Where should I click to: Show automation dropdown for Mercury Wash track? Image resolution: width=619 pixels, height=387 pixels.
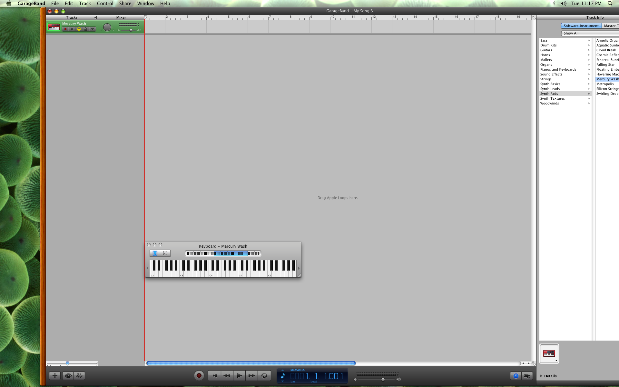93,29
